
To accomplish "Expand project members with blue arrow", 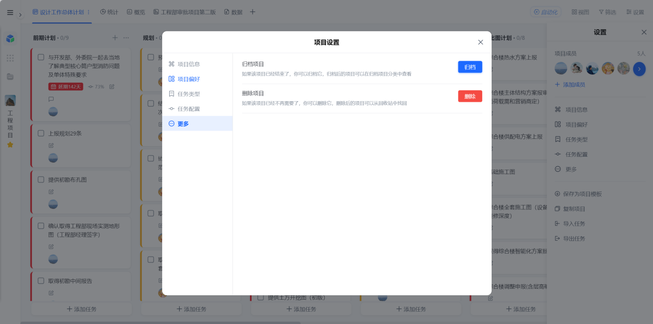I will 639,69.
